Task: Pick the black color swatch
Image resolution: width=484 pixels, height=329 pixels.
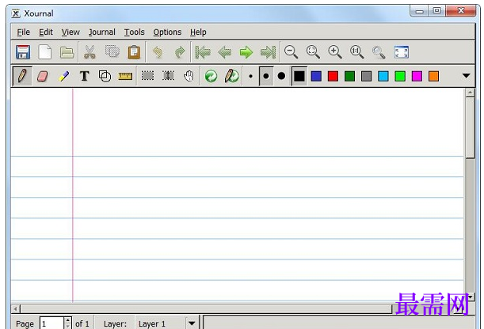Action: [299, 76]
